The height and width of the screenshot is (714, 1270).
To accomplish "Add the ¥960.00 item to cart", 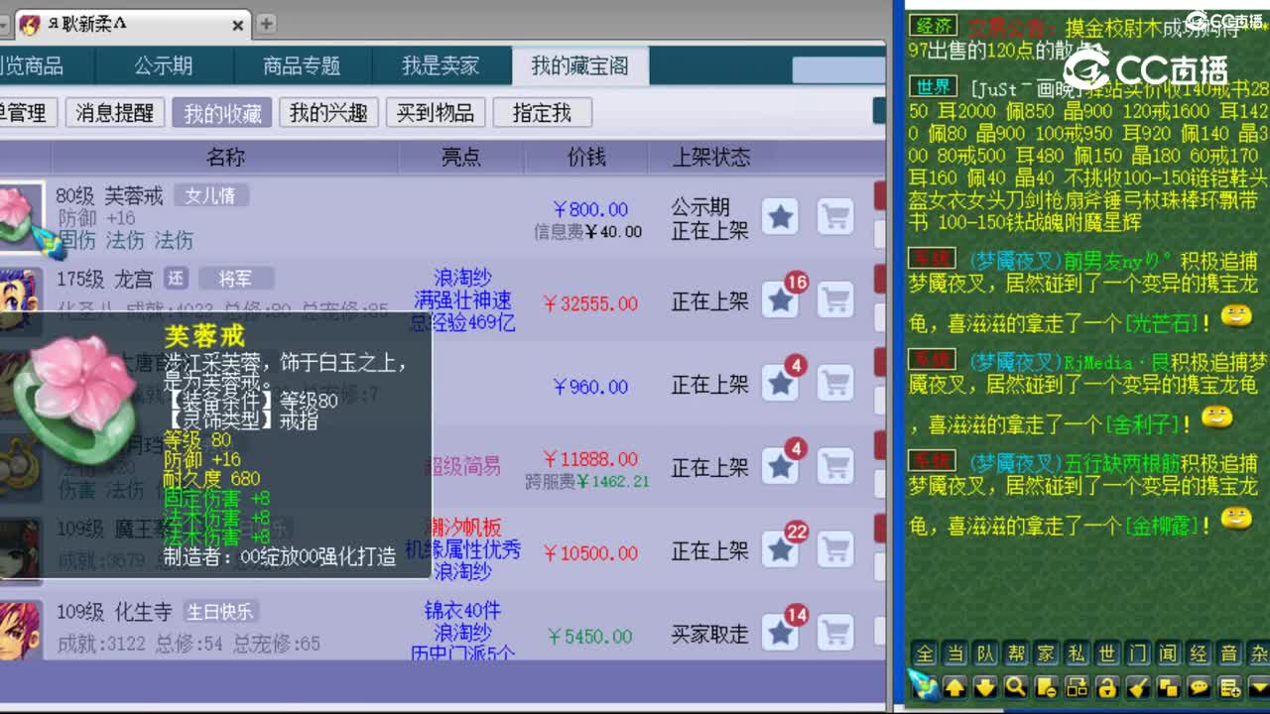I will [x=835, y=384].
